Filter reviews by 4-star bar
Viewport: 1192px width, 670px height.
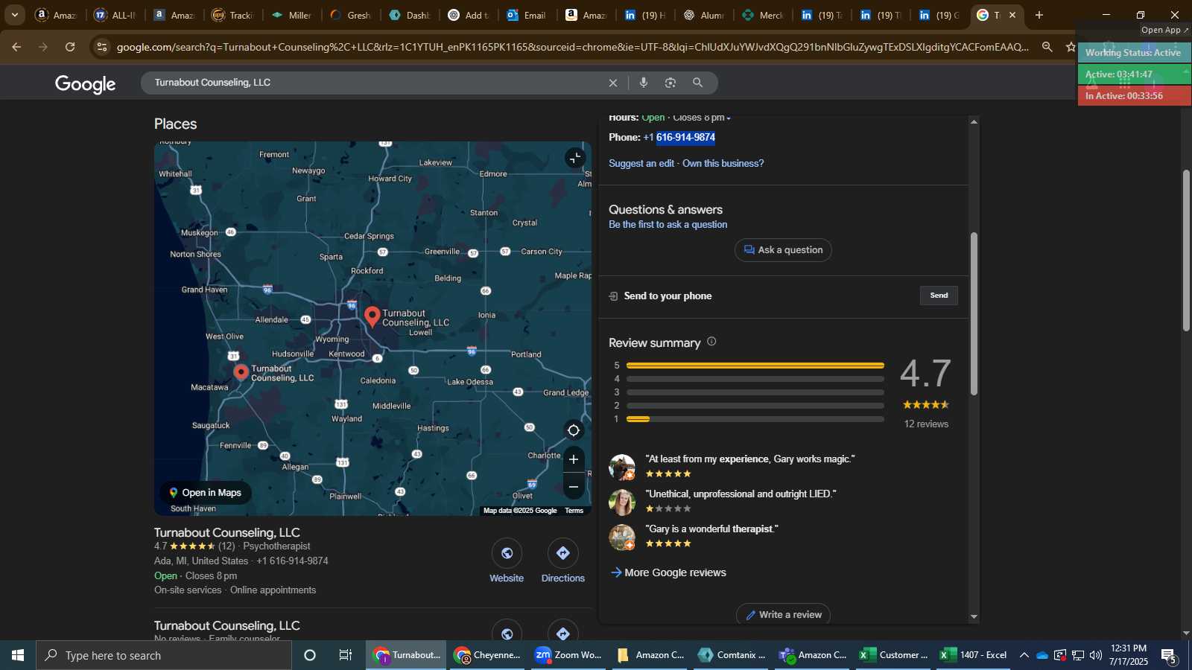755,379
